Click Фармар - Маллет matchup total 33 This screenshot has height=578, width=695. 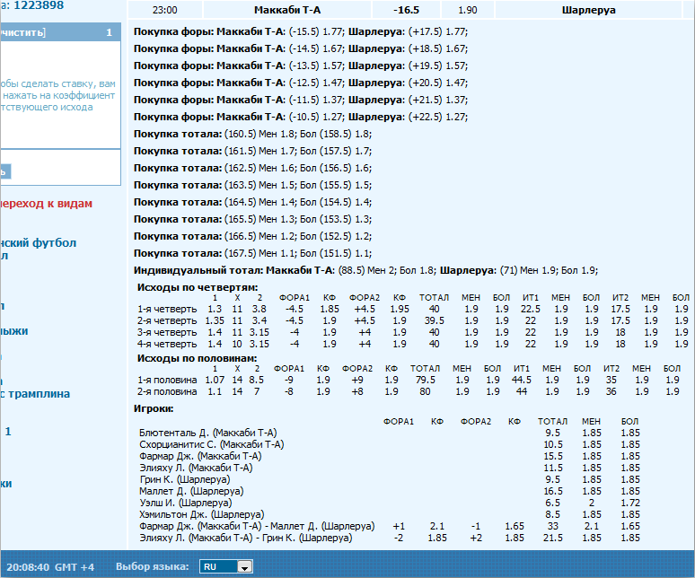click(x=553, y=526)
